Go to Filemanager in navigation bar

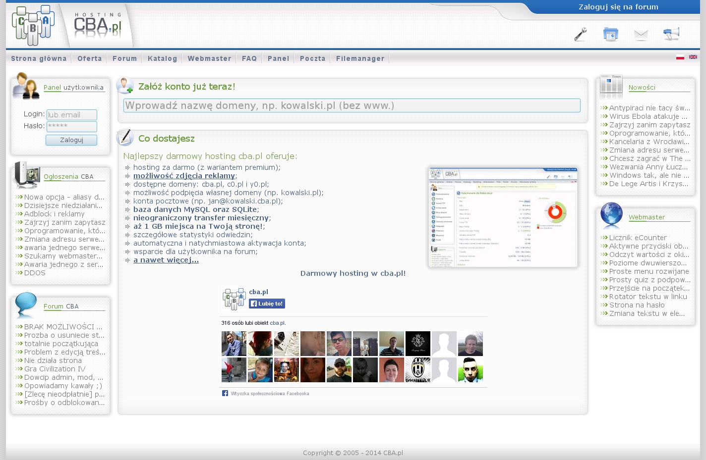point(360,58)
